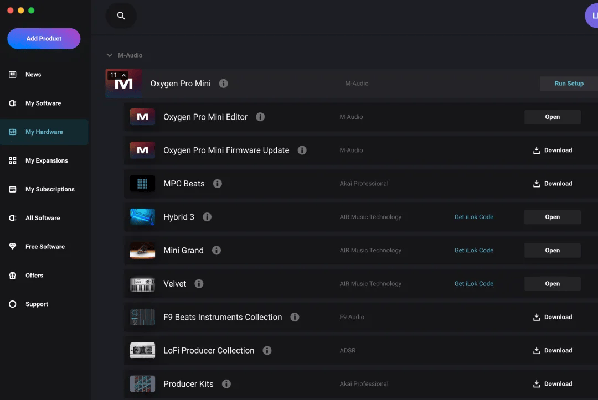Show info for Oxygen Pro Mini Editor

point(260,117)
